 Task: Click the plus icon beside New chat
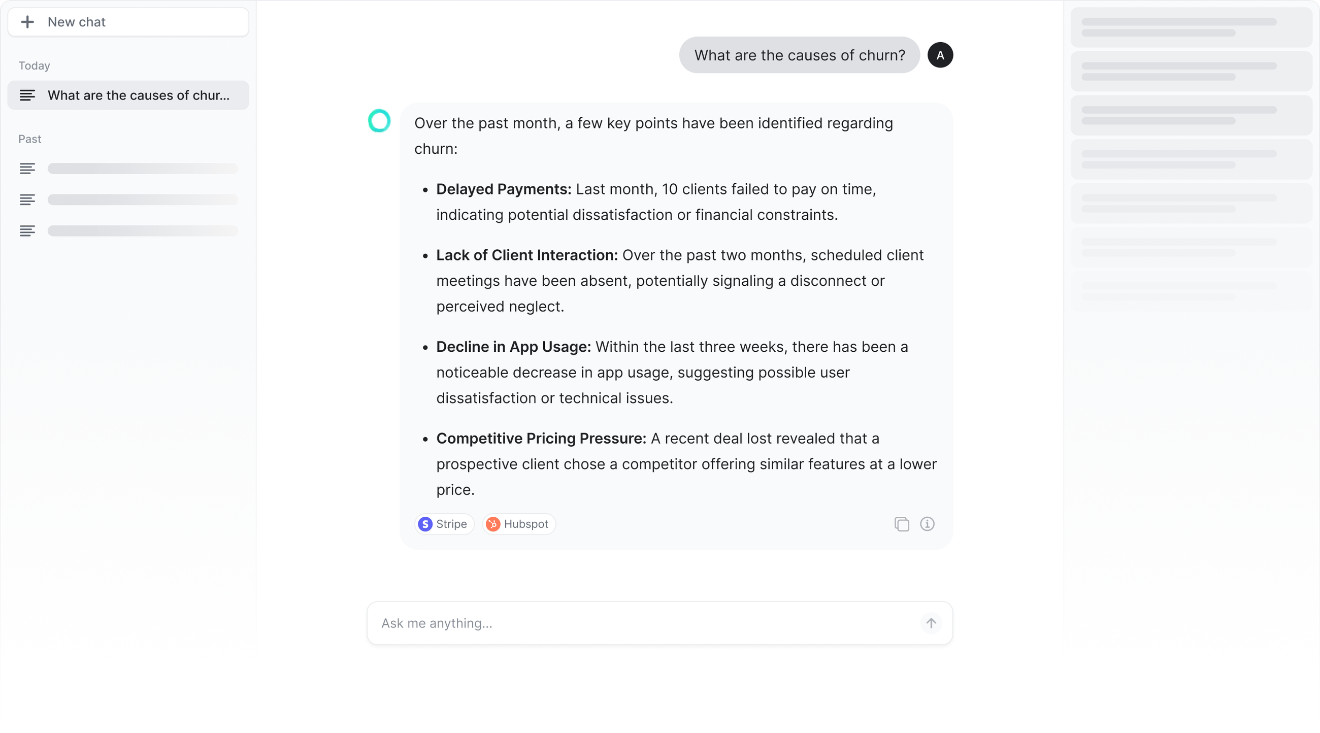click(x=28, y=21)
